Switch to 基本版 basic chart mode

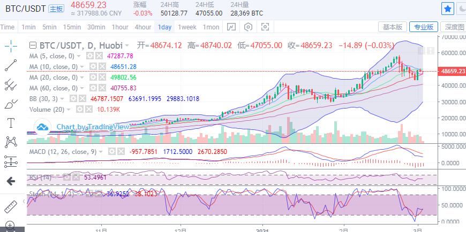coord(393,27)
